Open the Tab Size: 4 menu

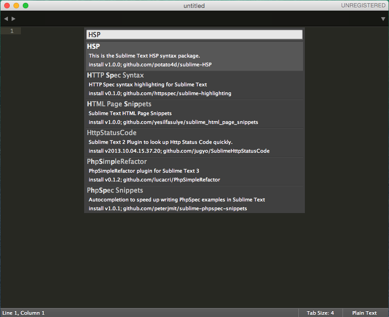320,313
